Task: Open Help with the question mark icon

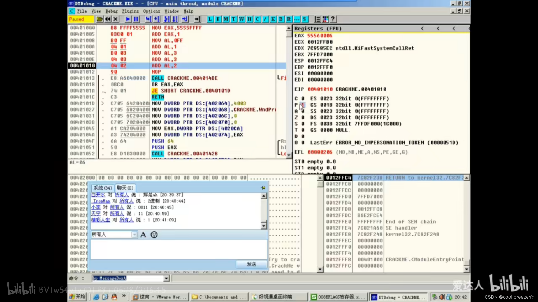Action: pyautogui.click(x=333, y=19)
